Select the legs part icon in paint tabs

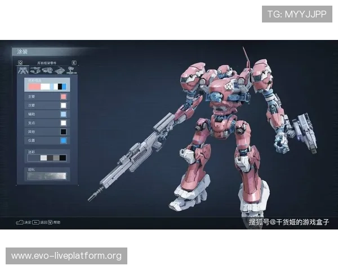click(x=70, y=70)
